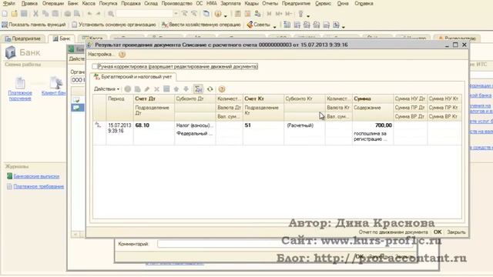Click the main toolbar search input field

(x=144, y=14)
